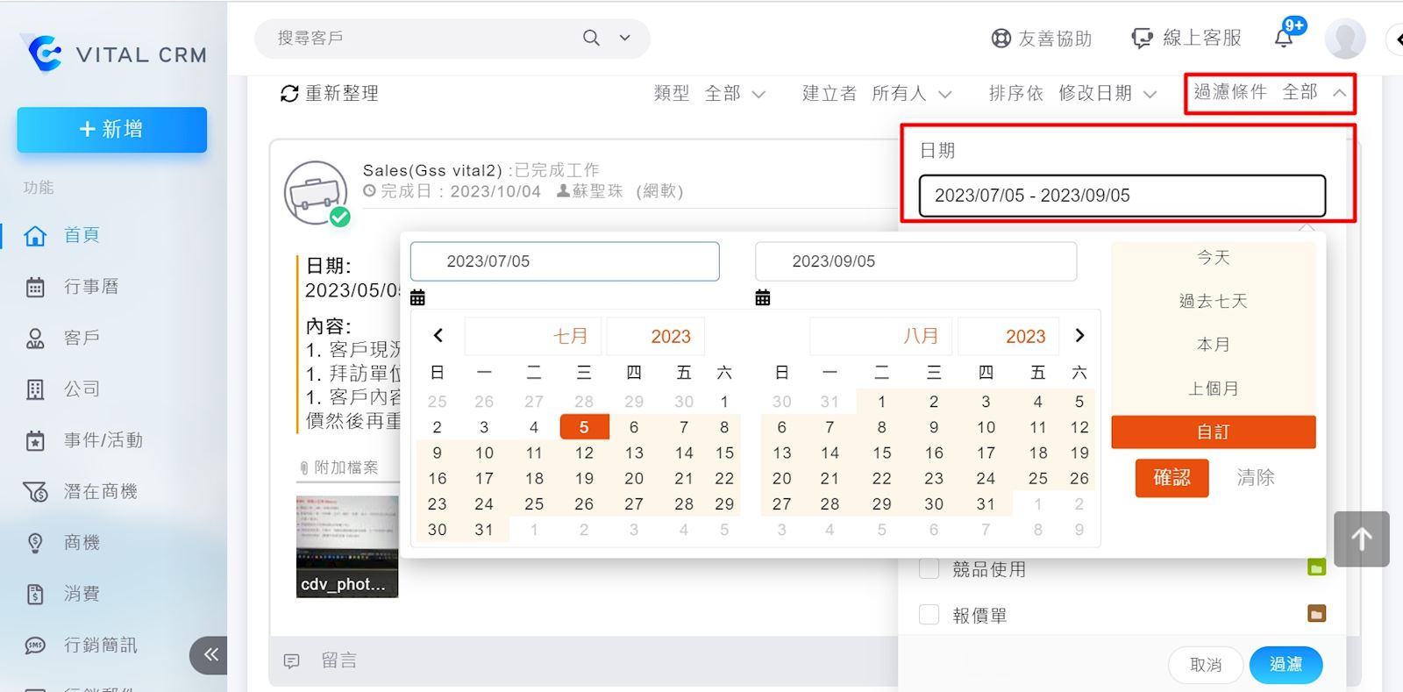Click the refresh icon beside 重新整理
The image size is (1403, 692).
(289, 94)
